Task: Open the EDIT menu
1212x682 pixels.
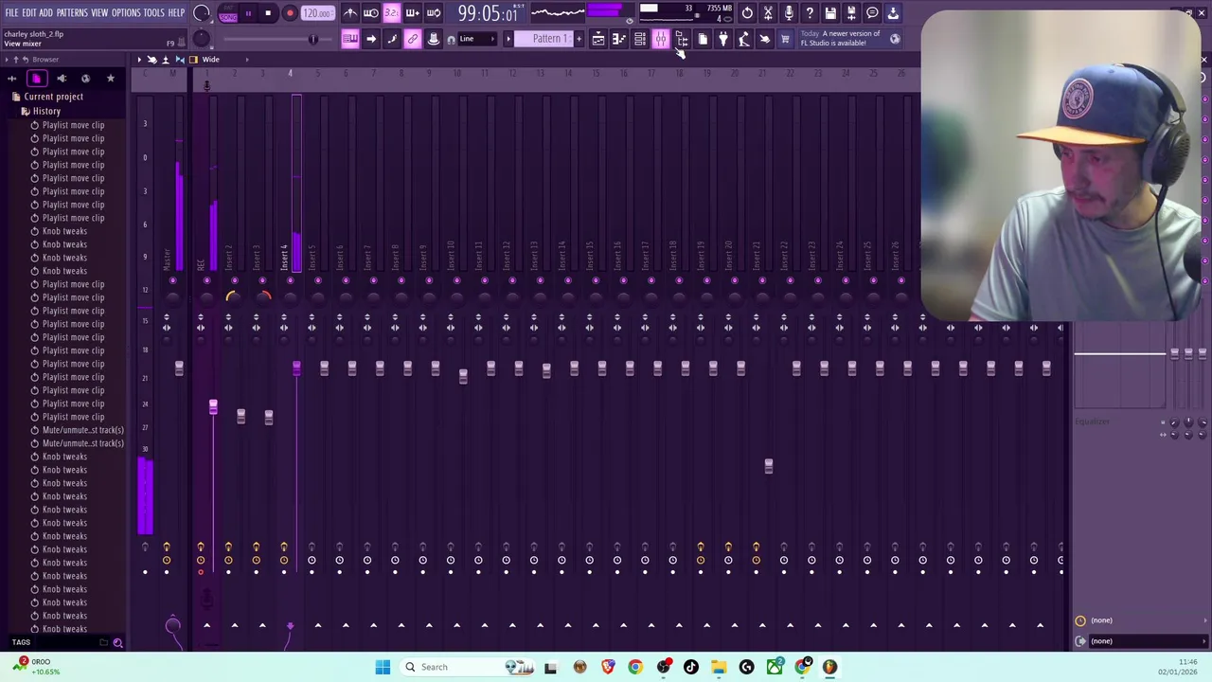Action: [x=29, y=12]
